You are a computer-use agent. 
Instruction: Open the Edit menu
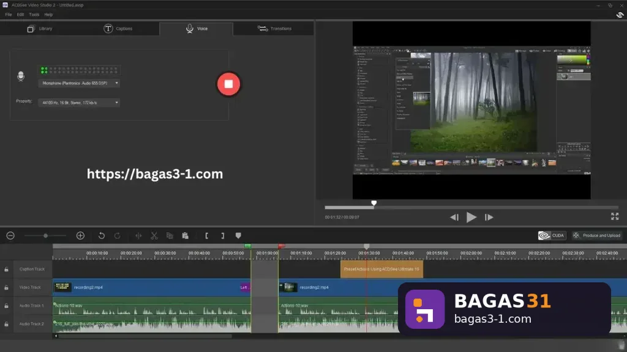coord(20,15)
